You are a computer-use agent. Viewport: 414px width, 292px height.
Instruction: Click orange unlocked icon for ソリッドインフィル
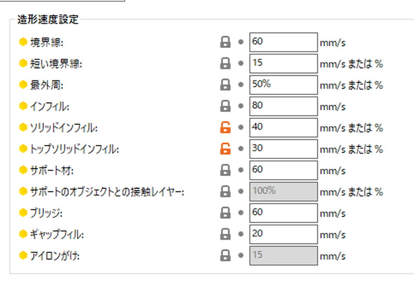click(225, 127)
